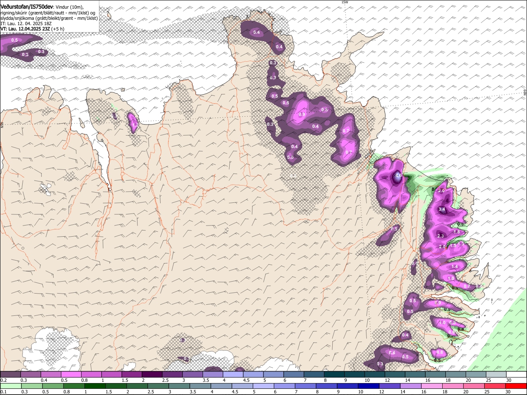Click the bold Veðurstofan/IS750dev title
Screen dimensions: 527x395
[26, 7]
